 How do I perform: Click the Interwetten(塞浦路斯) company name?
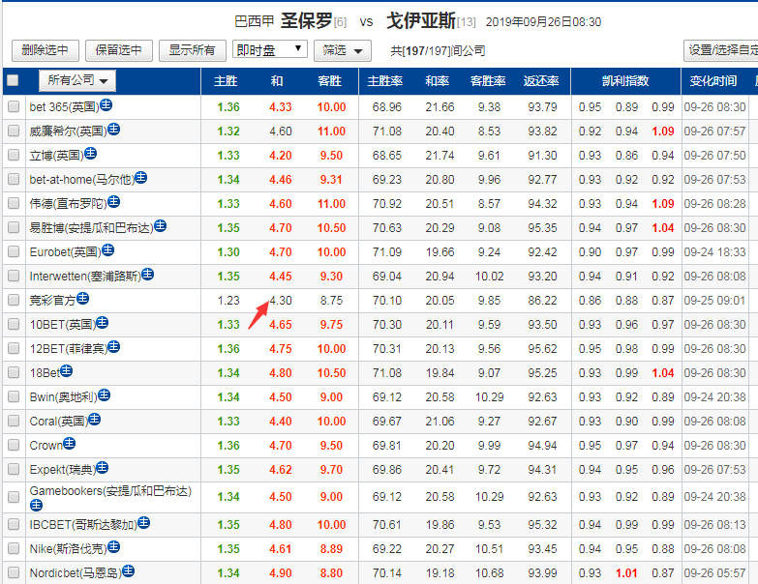pos(85,277)
